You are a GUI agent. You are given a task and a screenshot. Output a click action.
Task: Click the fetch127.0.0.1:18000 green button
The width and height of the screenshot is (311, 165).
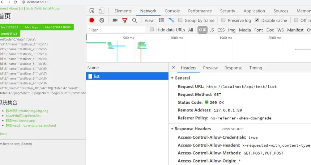click(57, 27)
